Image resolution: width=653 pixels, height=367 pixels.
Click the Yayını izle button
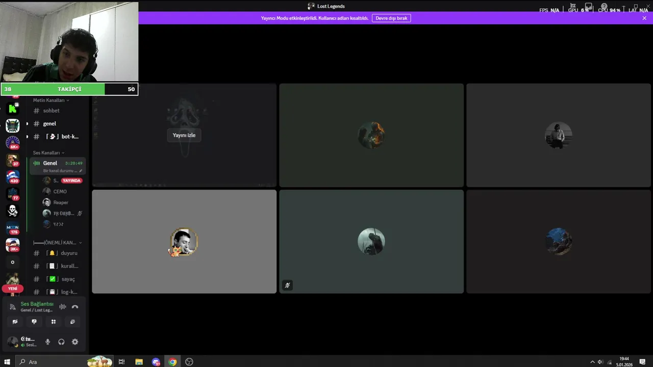184,135
